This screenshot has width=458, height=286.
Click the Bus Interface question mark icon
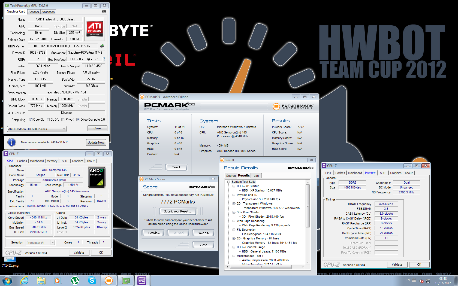(104, 59)
